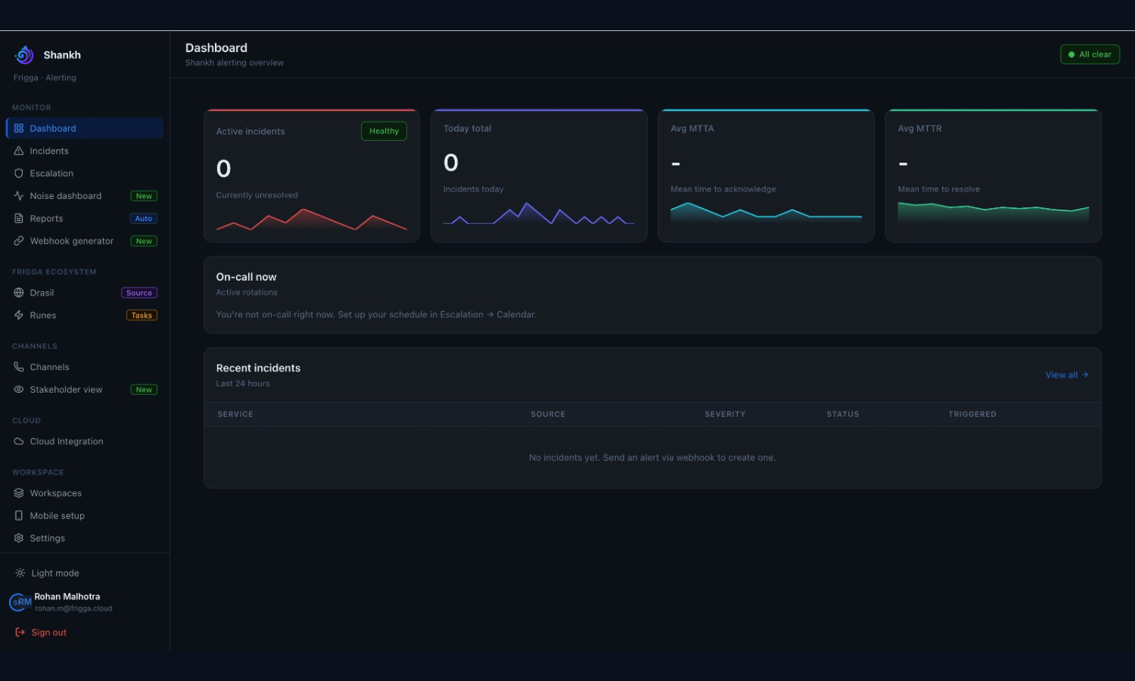Screen dimensions: 1135x681
Task: Open Stakeholder view eye icon
Action: point(19,390)
